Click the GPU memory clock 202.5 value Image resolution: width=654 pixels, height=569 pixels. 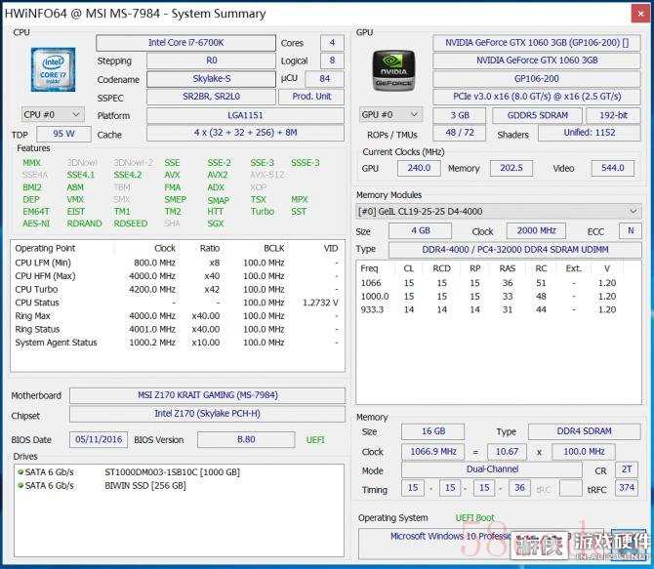pos(511,168)
